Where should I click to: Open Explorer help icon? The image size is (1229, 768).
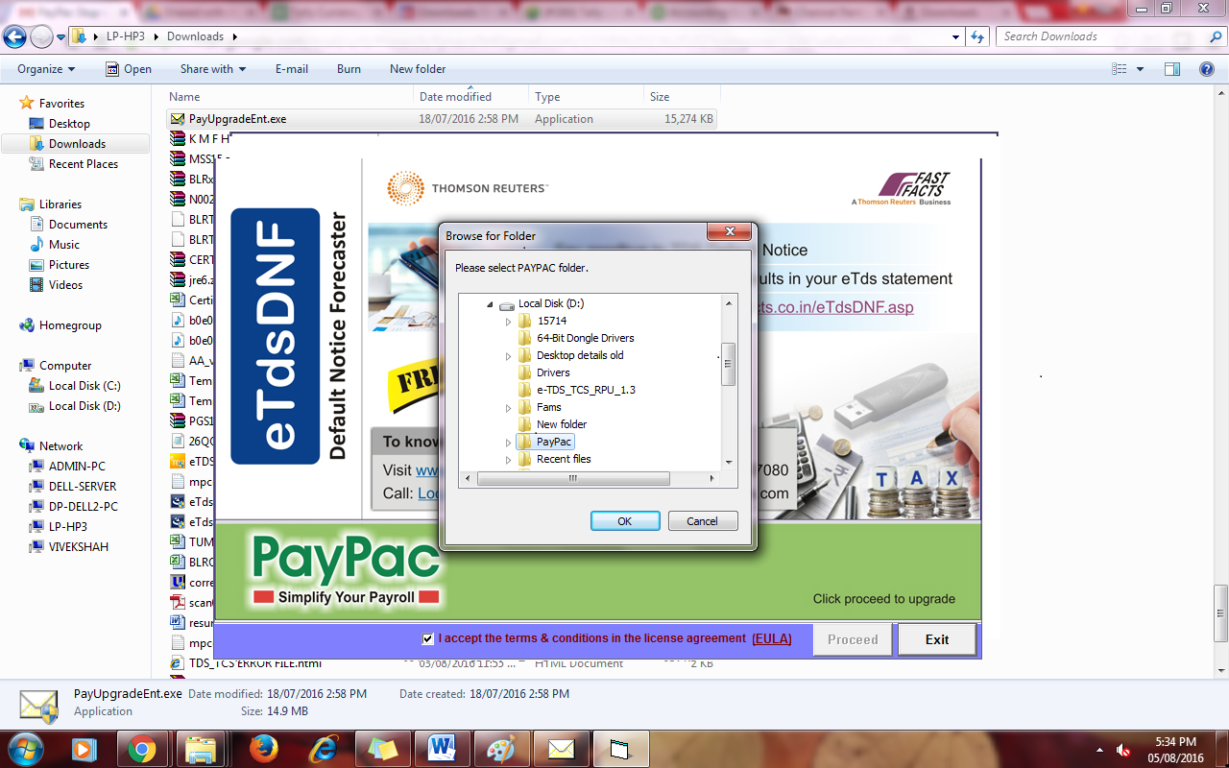tap(1207, 69)
